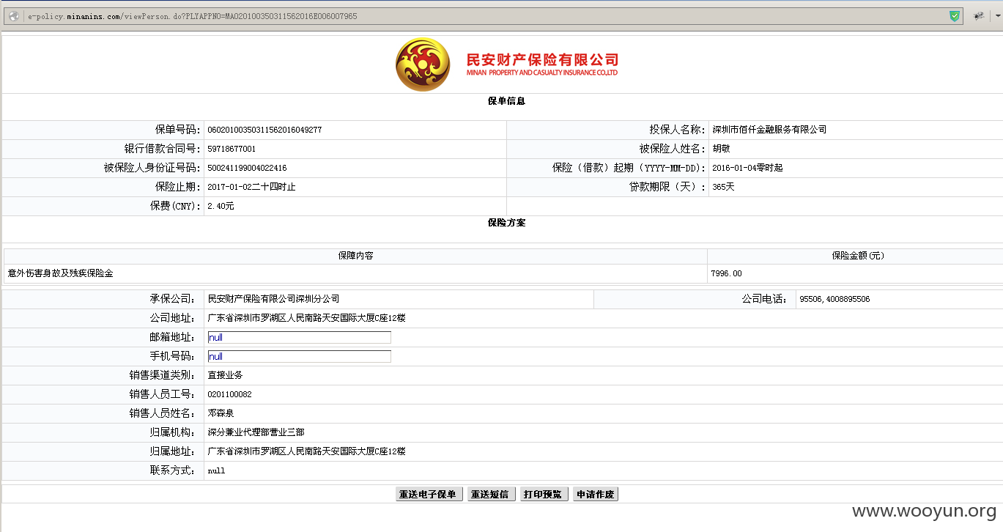
Task: Click the 保险方案 section heading
Action: (x=506, y=222)
